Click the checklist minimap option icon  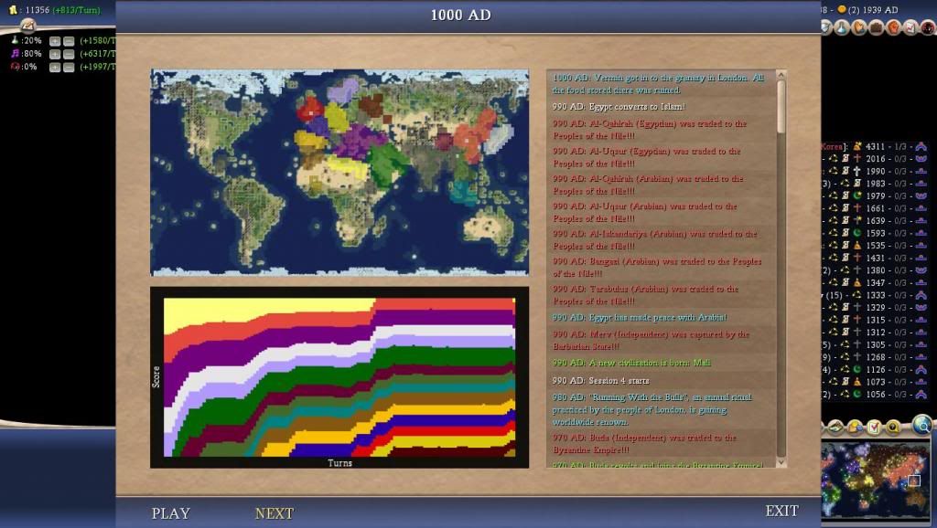tap(874, 427)
